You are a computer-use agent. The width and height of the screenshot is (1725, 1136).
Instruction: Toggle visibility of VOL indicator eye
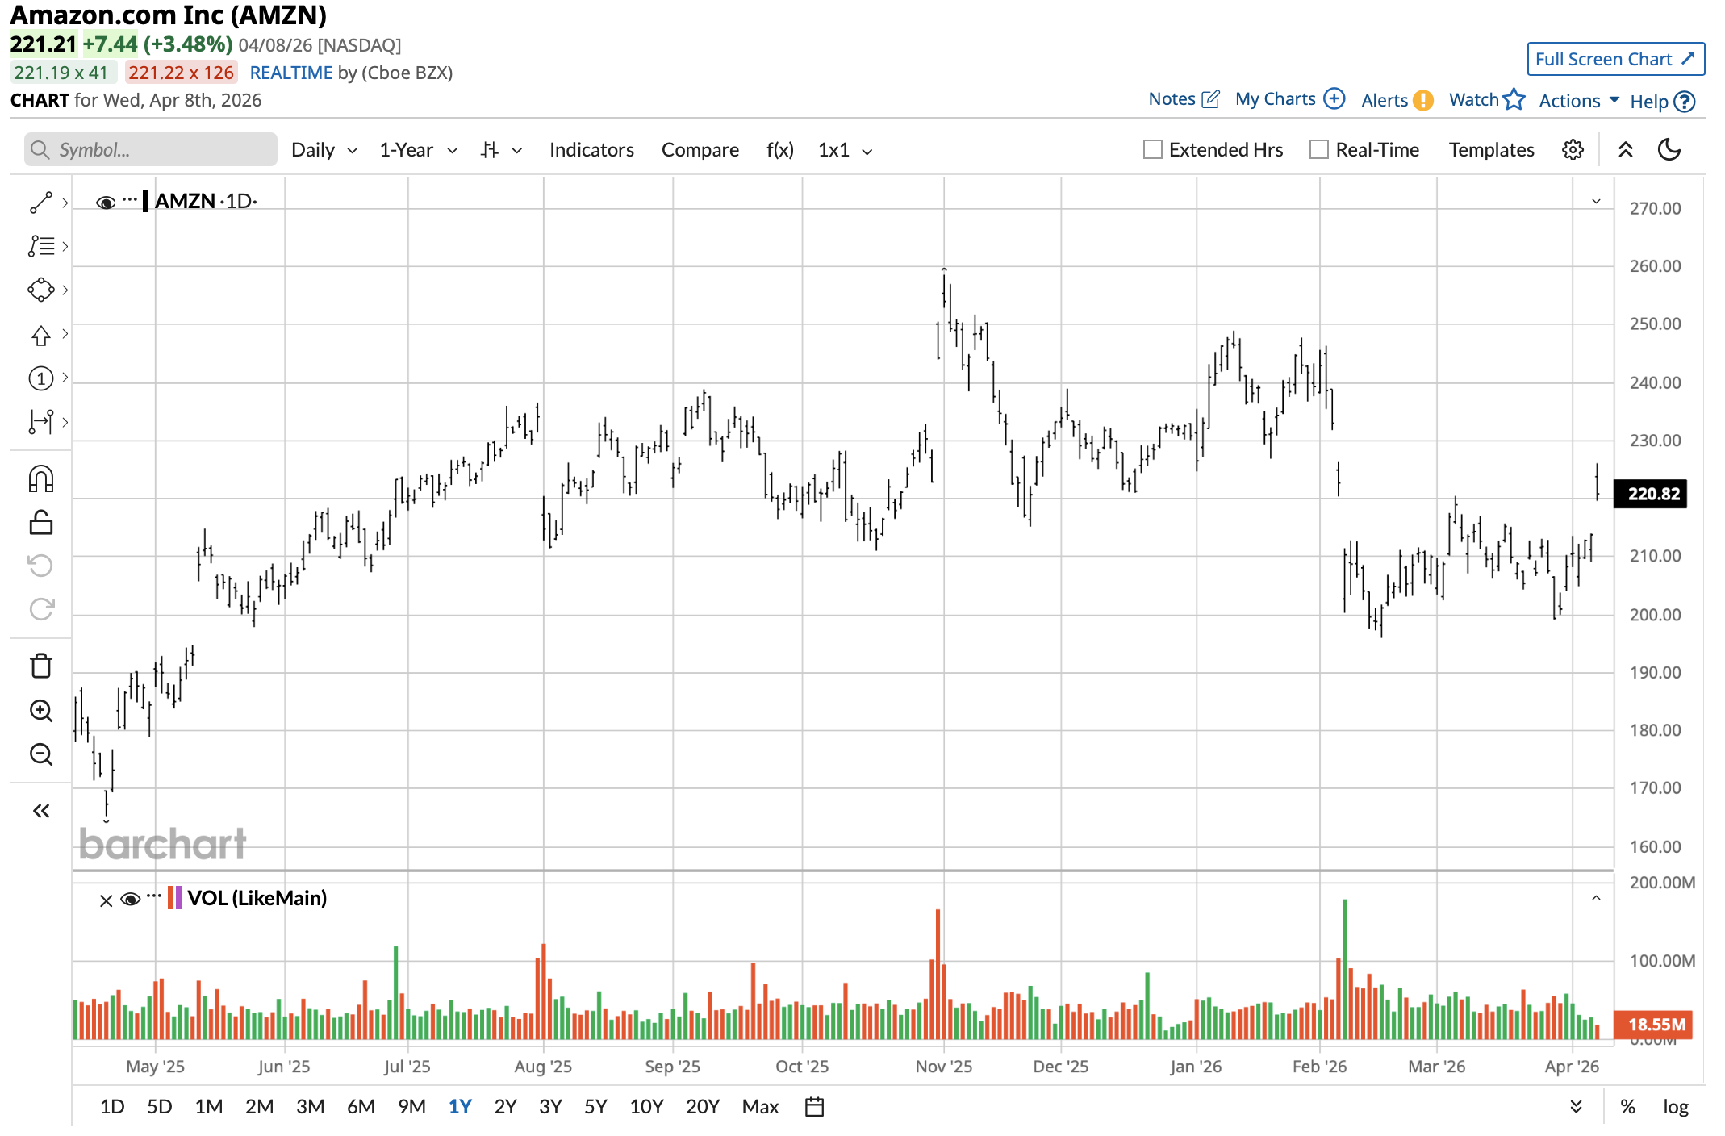(x=130, y=899)
